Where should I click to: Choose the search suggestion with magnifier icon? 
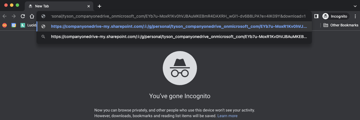(179, 37)
